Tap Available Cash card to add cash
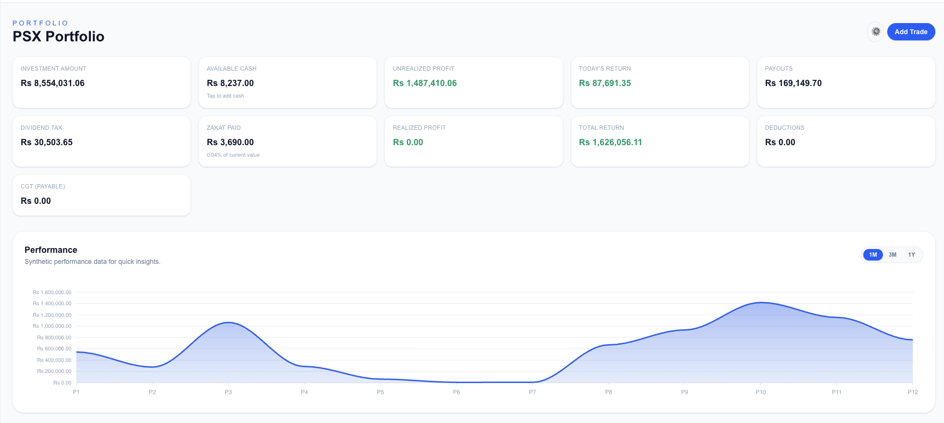Viewport: 944px width, 423px height. [x=287, y=83]
